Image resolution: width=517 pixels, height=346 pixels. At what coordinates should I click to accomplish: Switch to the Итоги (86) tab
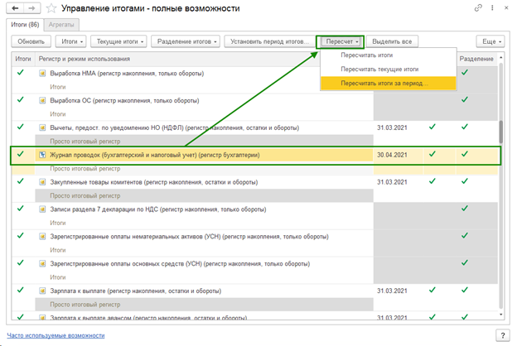pos(25,25)
